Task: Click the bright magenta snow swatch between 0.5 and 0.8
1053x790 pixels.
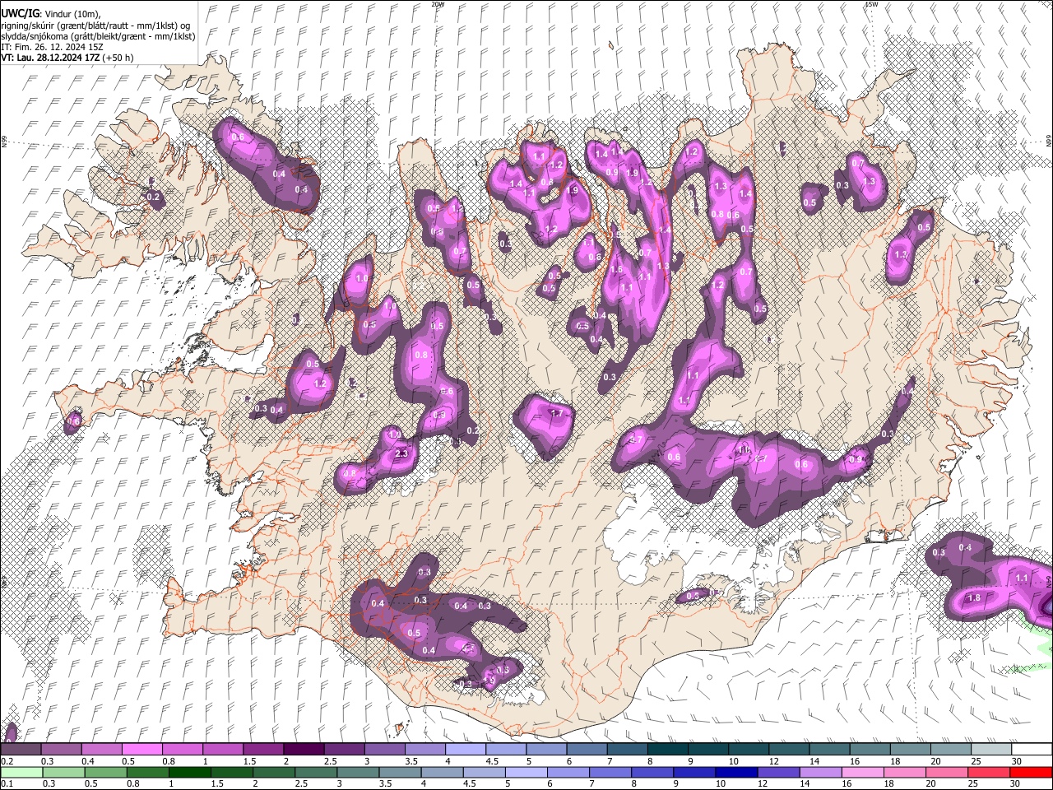Action: point(142,750)
